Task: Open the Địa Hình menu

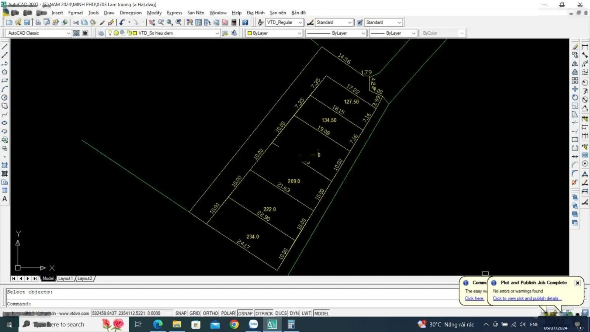Action: (256, 13)
